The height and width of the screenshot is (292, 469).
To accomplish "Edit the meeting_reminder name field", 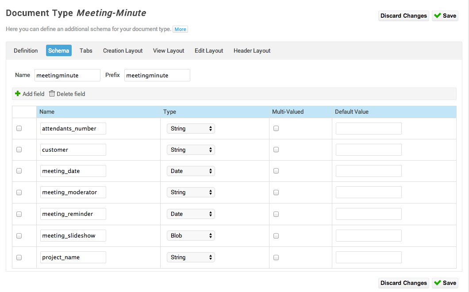I will [x=73, y=214].
